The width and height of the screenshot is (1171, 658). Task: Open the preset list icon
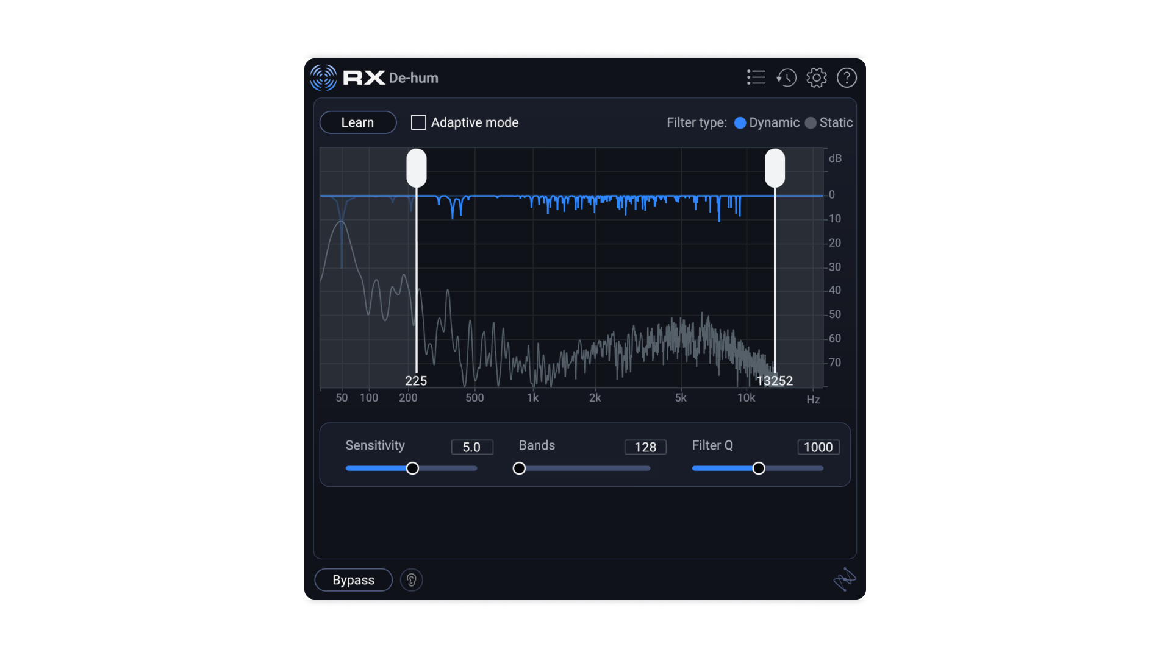[756, 77]
